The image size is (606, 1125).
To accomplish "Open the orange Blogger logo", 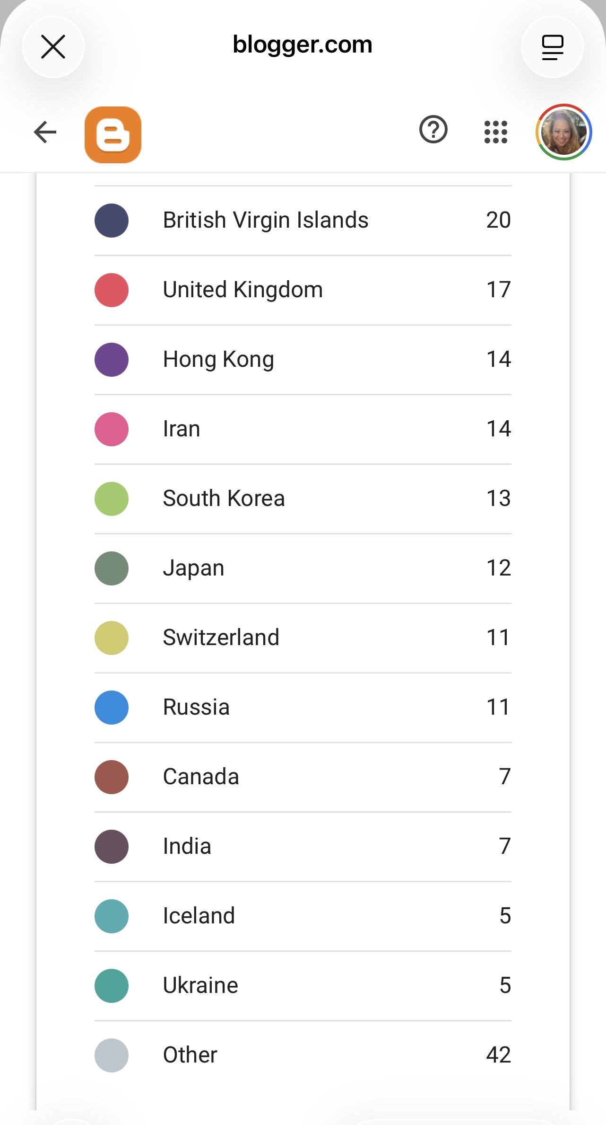I will (x=113, y=134).
